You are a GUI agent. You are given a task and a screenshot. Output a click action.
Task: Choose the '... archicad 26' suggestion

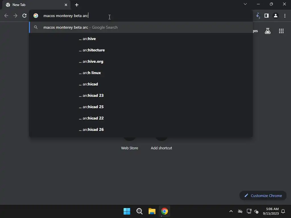coord(141,129)
